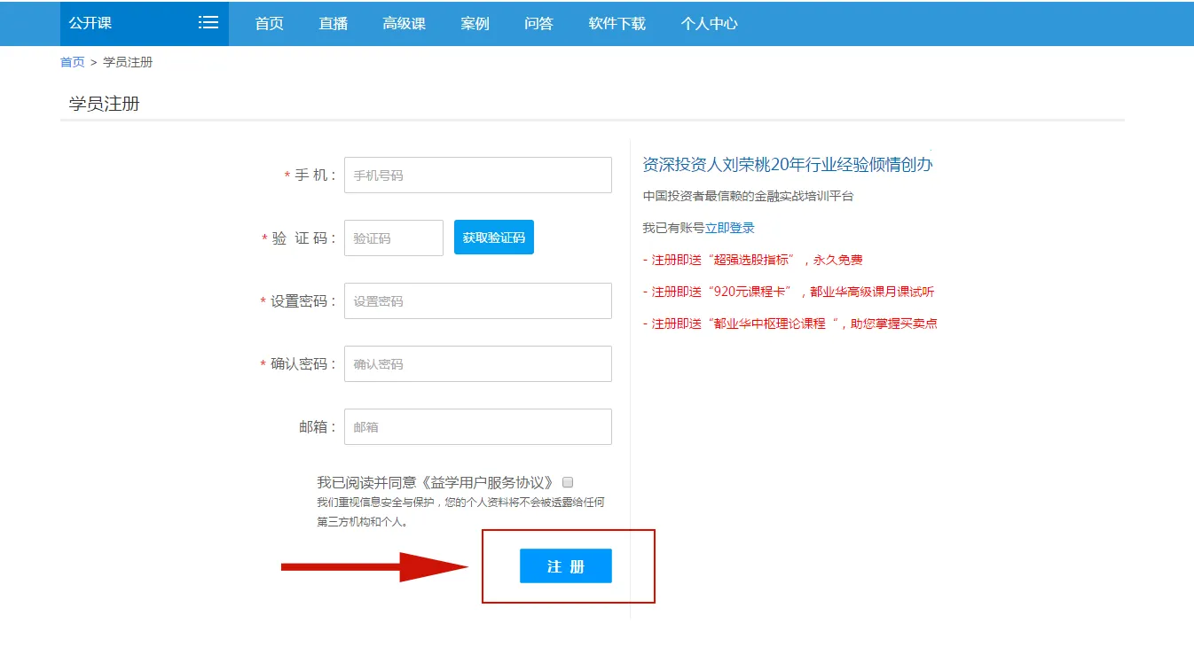This screenshot has width=1194, height=647.
Task: Open the 案例 cases page
Action: click(x=475, y=24)
